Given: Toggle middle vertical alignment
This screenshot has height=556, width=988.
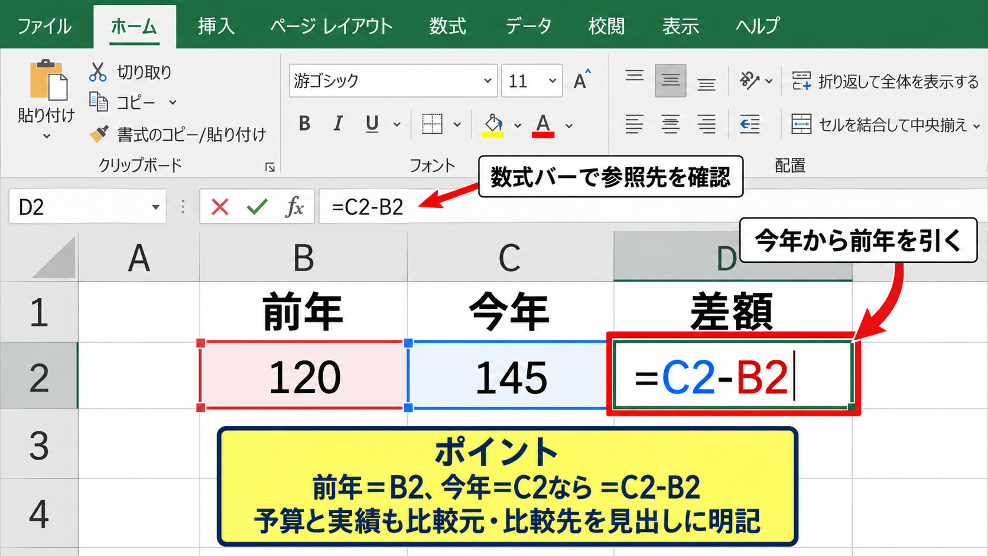Looking at the screenshot, I should [671, 80].
